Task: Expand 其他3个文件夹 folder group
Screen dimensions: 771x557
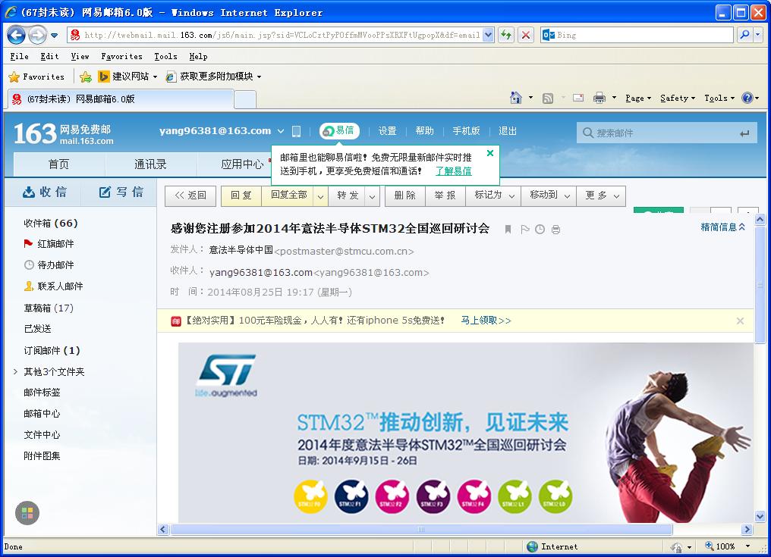Action: click(x=15, y=372)
